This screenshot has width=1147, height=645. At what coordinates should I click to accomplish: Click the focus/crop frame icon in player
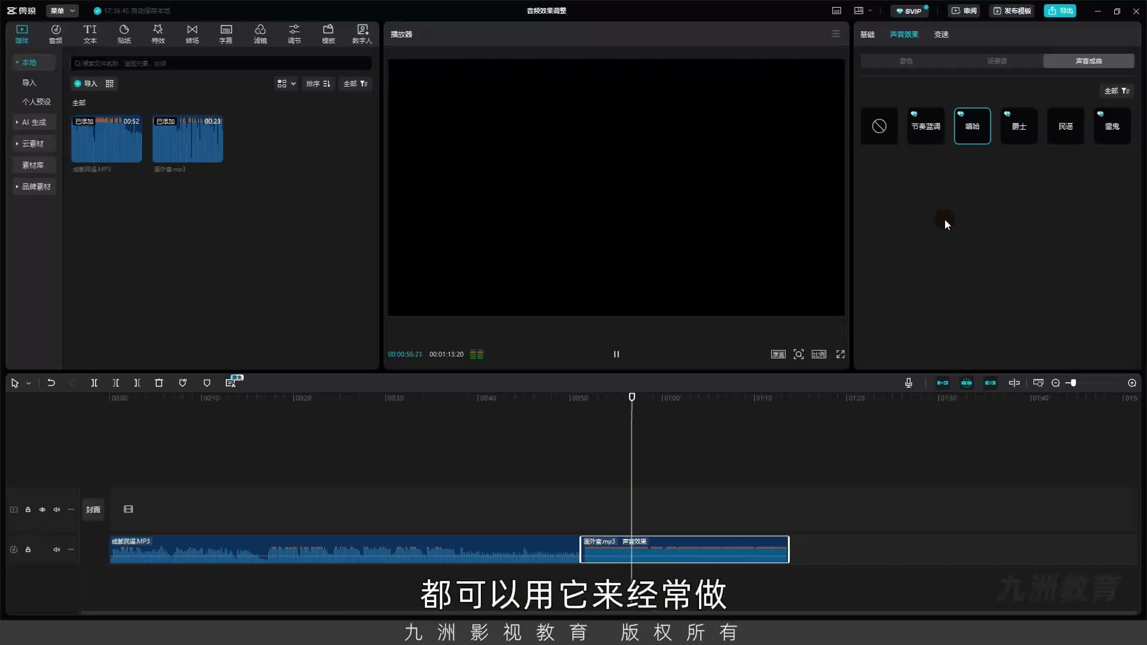click(799, 354)
